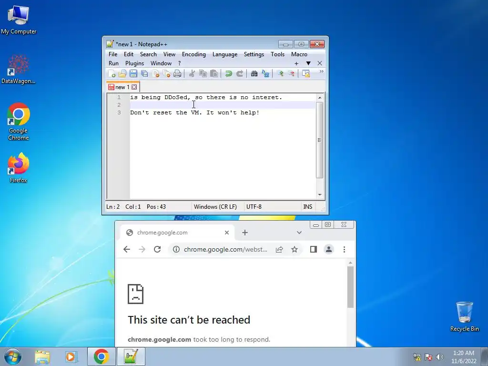The image size is (488, 366).
Task: Bookmark this page with the star icon
Action: click(295, 249)
